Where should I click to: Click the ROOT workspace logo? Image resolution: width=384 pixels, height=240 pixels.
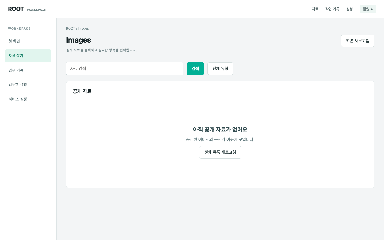pyautogui.click(x=27, y=9)
